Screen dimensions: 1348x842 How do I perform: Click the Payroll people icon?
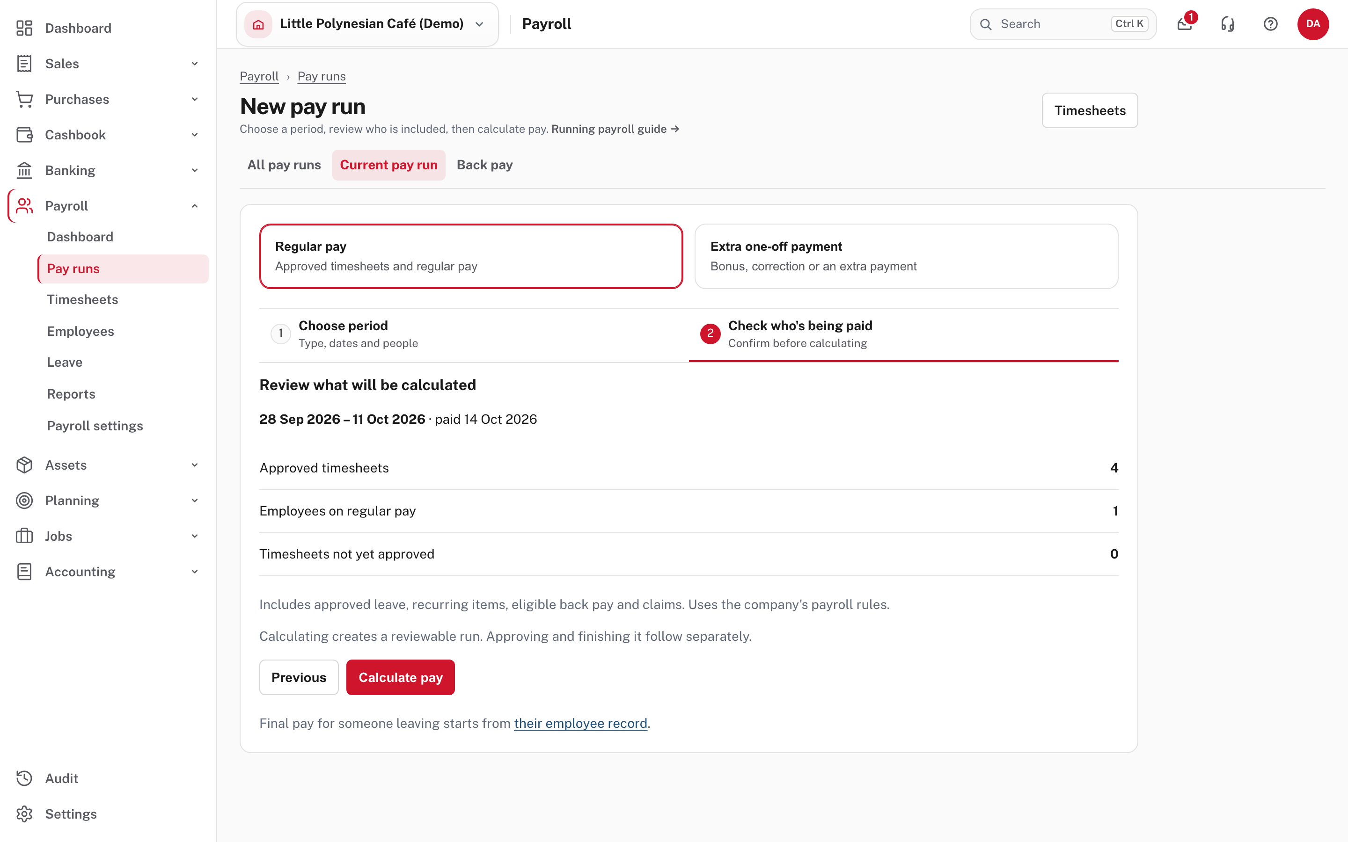coord(24,206)
